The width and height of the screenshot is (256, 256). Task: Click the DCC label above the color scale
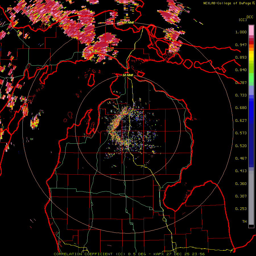250,17
